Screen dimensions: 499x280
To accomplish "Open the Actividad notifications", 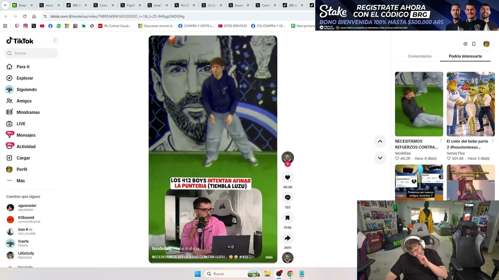I will coord(21,147).
